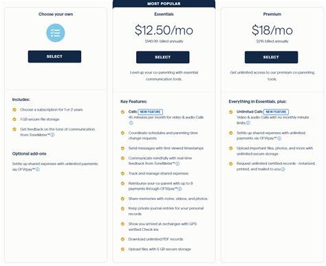The image size is (326, 266).
Task: Click the $12.50/mo Essentials price
Action: [x=164, y=30]
